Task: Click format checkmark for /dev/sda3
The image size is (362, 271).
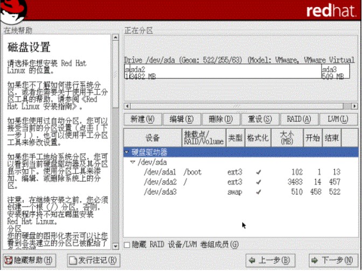Action: tap(259, 192)
